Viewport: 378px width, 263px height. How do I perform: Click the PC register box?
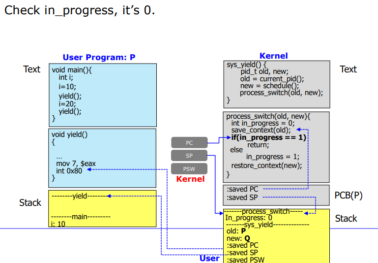coord(189,143)
